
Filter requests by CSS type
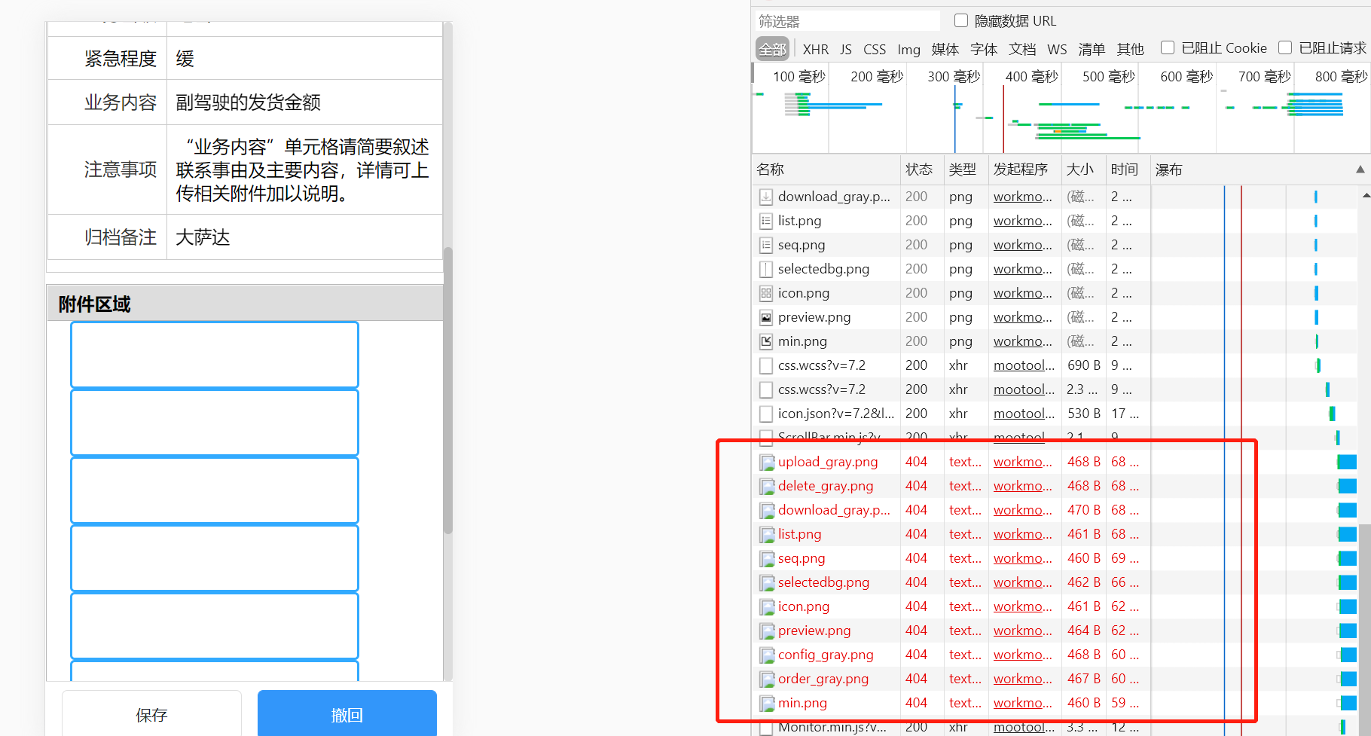click(875, 49)
